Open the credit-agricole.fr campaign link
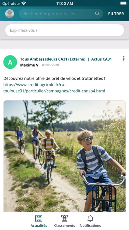Screen dimensions: 129x230 click(54, 88)
